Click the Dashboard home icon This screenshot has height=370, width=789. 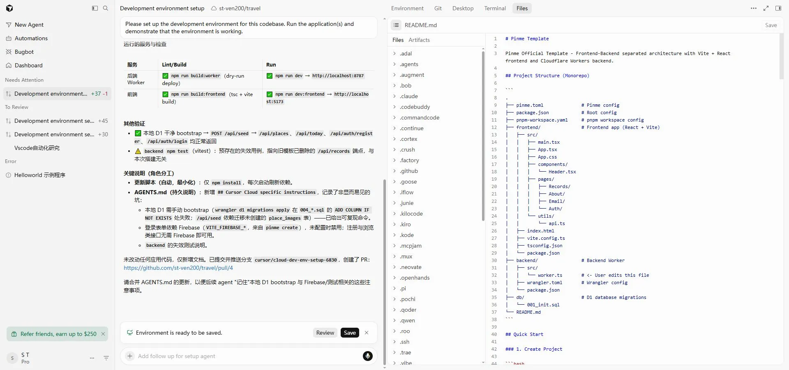[9, 65]
